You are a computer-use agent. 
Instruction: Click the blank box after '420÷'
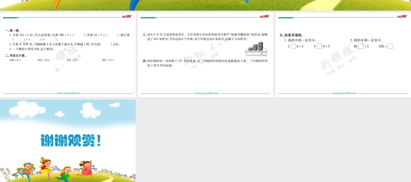click(x=390, y=46)
